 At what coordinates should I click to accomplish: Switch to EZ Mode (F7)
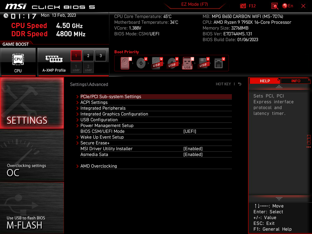tap(194, 4)
